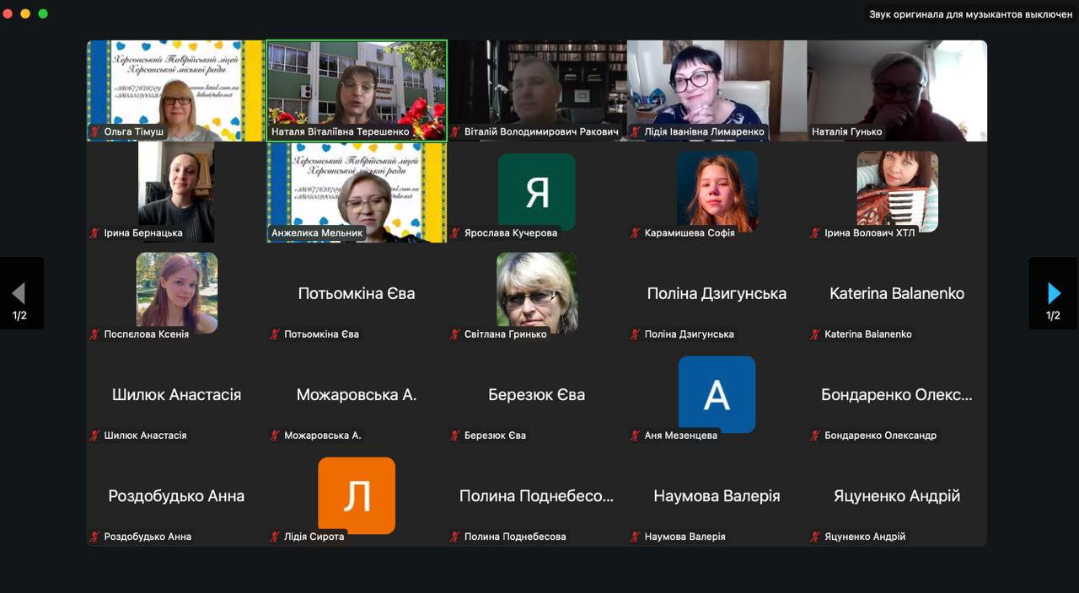The width and height of the screenshot is (1079, 593).
Task: Select Лідія Іванівна Лимаренко video tile
Action: [x=717, y=90]
